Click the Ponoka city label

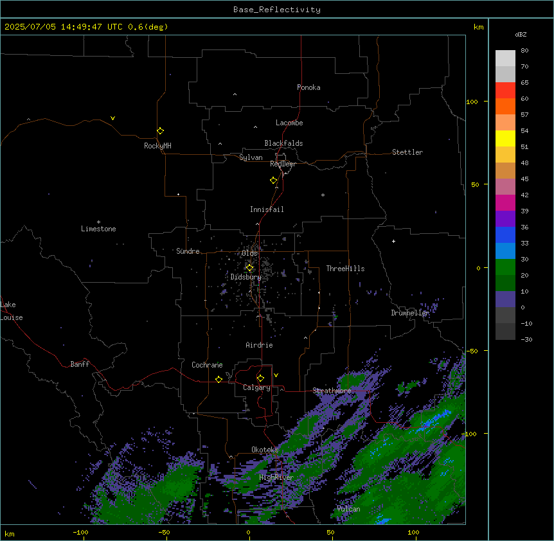pyautogui.click(x=308, y=87)
